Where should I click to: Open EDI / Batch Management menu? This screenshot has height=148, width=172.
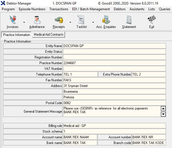(91, 9)
